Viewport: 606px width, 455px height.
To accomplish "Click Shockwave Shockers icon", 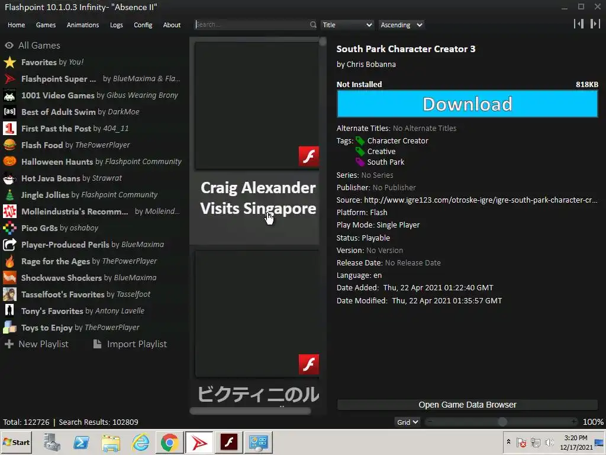I will [x=9, y=278].
